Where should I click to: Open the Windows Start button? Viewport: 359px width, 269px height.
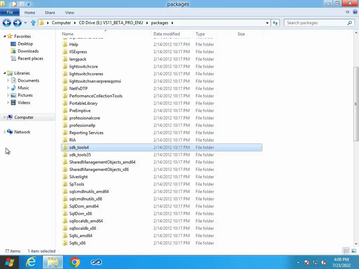(x=9, y=262)
